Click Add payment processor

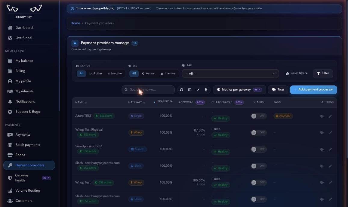point(313,90)
